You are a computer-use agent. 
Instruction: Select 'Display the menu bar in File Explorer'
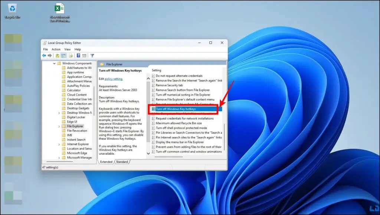178,142
